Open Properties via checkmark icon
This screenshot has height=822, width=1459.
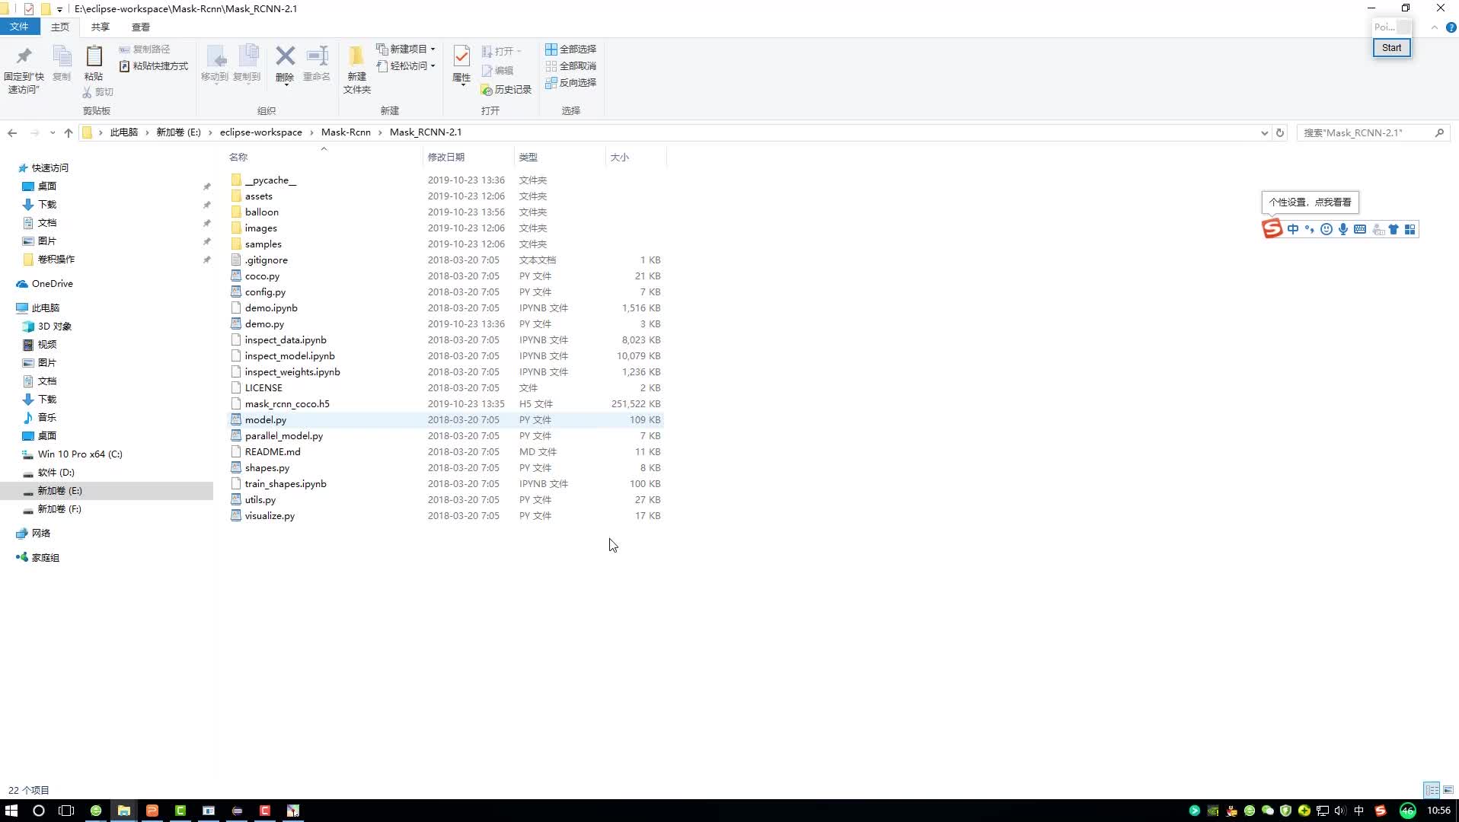(461, 56)
